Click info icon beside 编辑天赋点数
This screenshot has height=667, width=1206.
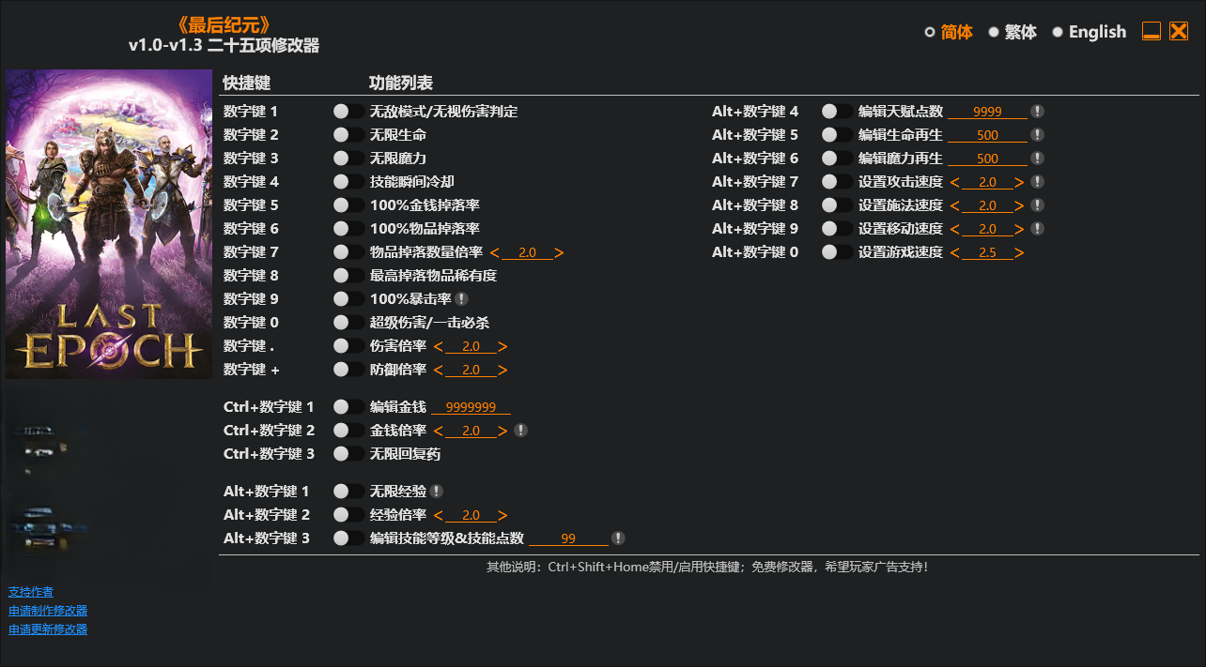[x=1037, y=112]
